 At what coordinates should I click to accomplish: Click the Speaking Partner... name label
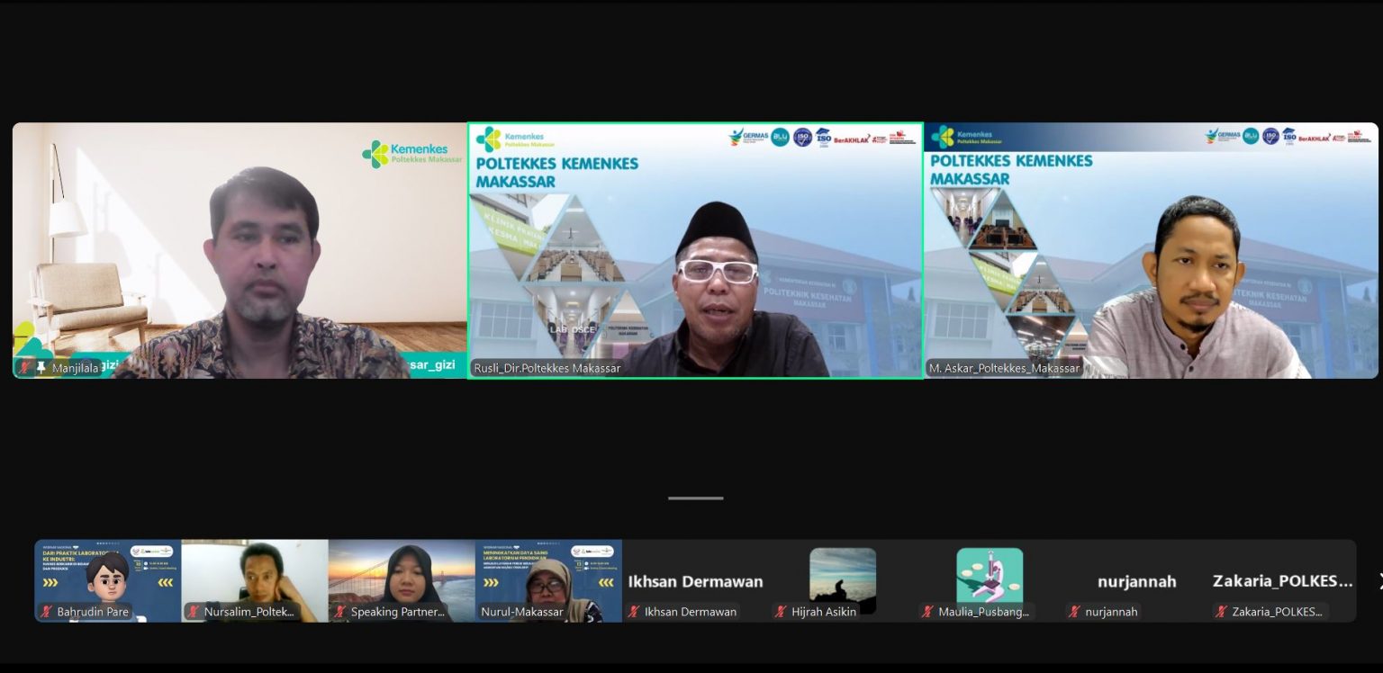(397, 612)
